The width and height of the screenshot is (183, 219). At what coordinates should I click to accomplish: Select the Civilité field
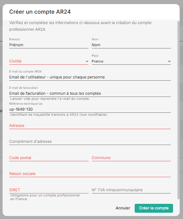(49, 61)
